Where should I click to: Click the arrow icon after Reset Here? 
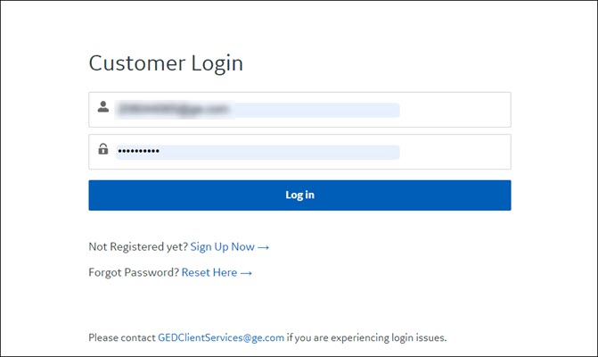click(246, 273)
